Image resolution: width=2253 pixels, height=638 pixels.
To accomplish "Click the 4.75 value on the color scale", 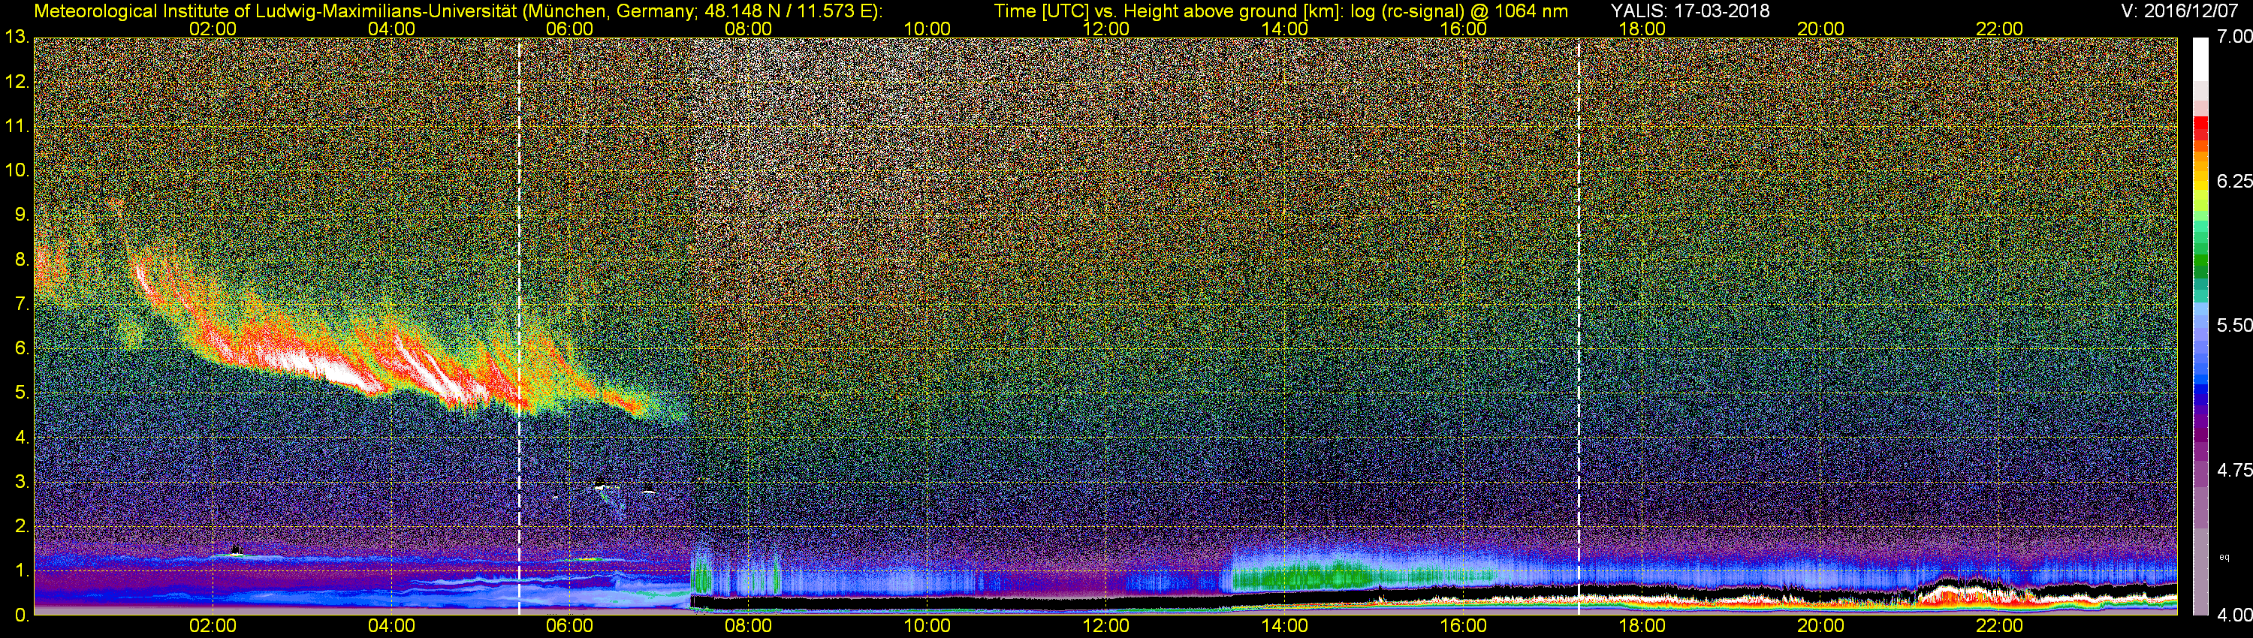I will click(x=2233, y=470).
